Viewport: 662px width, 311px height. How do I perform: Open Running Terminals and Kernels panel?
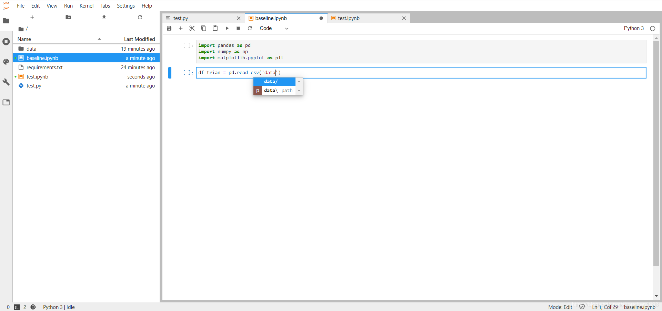(x=6, y=42)
